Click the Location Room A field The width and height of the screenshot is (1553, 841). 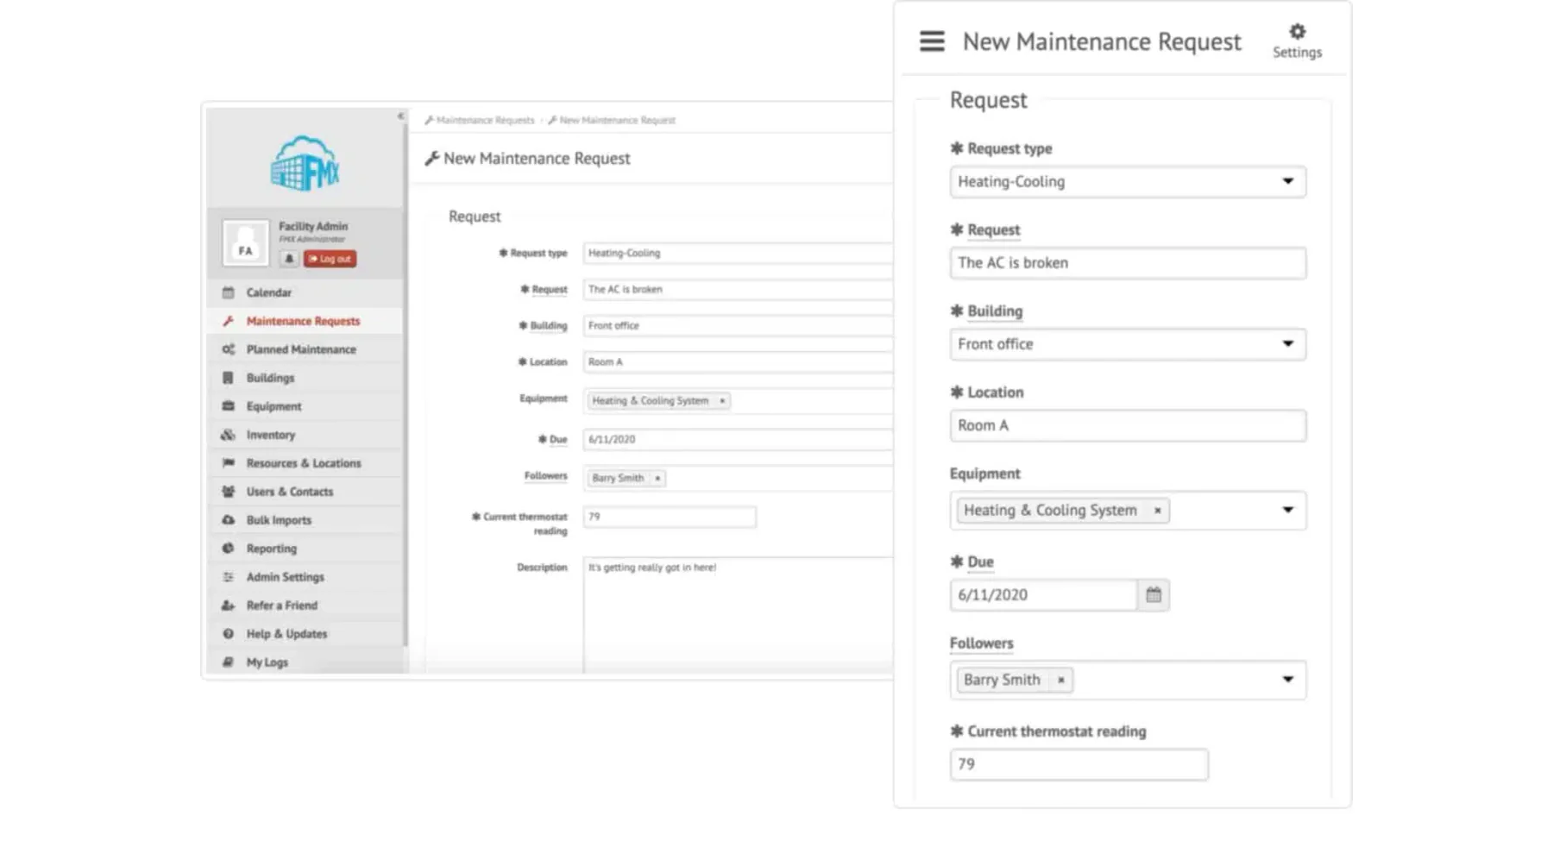(1128, 425)
